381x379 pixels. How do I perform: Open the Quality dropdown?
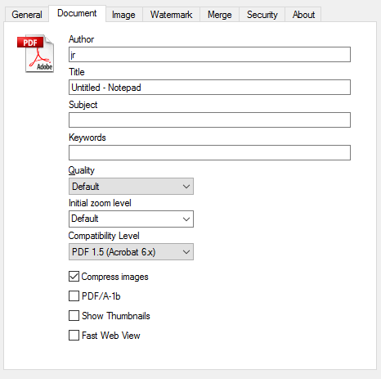coord(131,187)
